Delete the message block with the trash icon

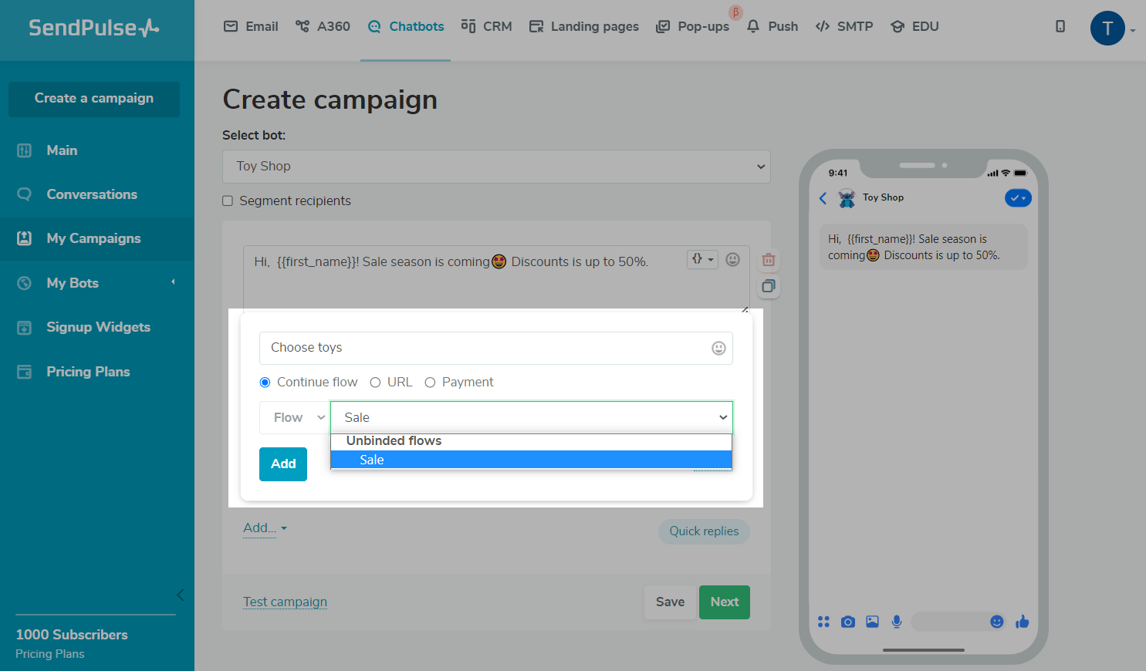pyautogui.click(x=768, y=260)
